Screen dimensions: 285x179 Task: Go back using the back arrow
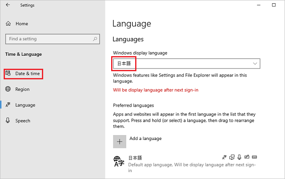point(8,5)
